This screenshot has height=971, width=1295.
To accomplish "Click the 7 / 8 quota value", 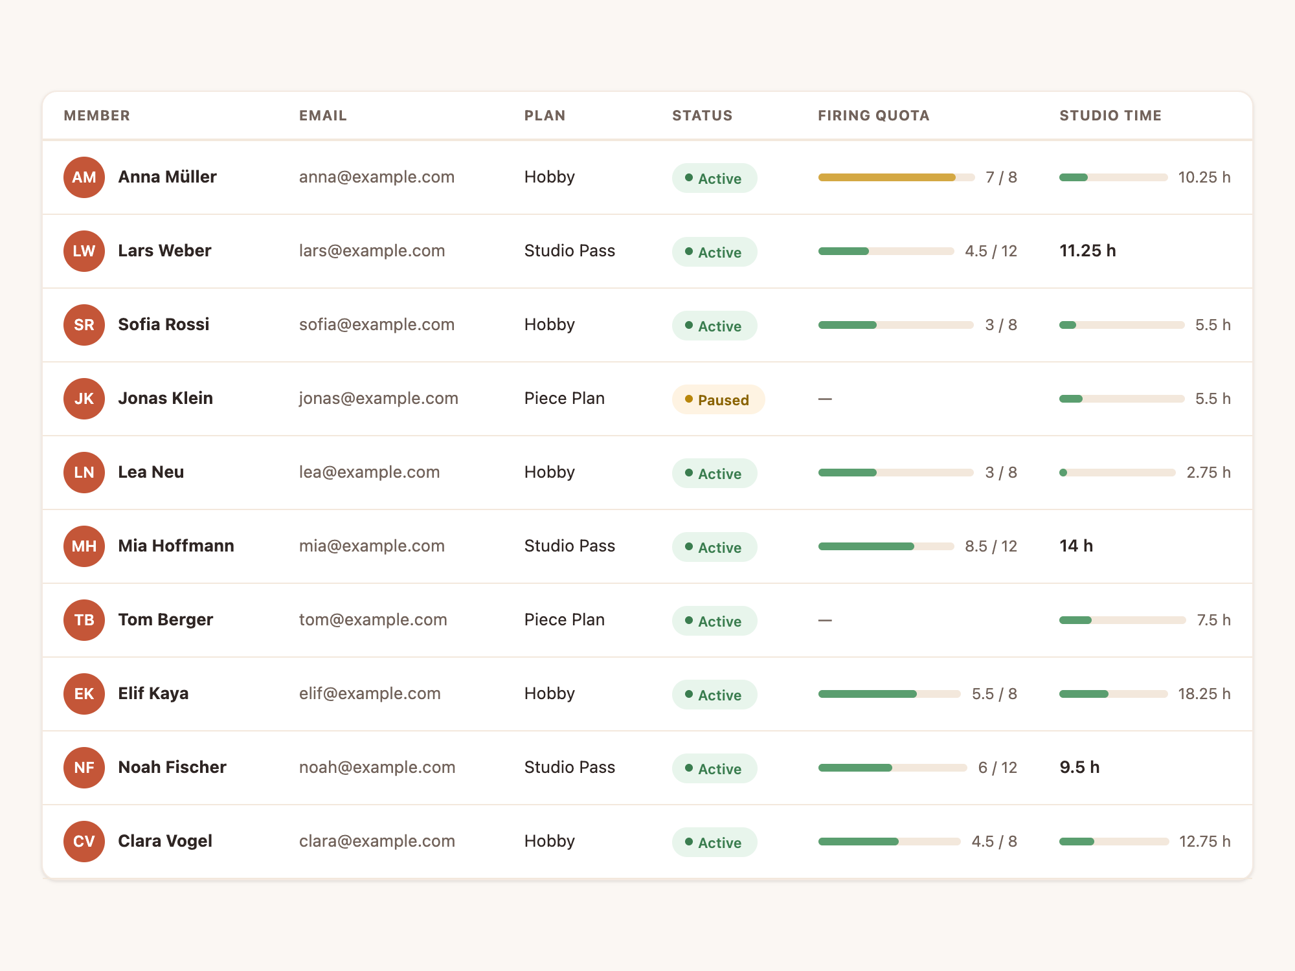I will tap(1002, 177).
